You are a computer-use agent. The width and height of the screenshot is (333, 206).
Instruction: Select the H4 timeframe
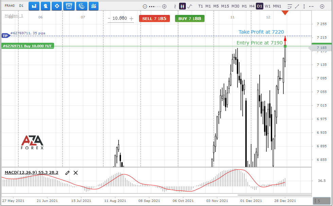click(252, 6)
